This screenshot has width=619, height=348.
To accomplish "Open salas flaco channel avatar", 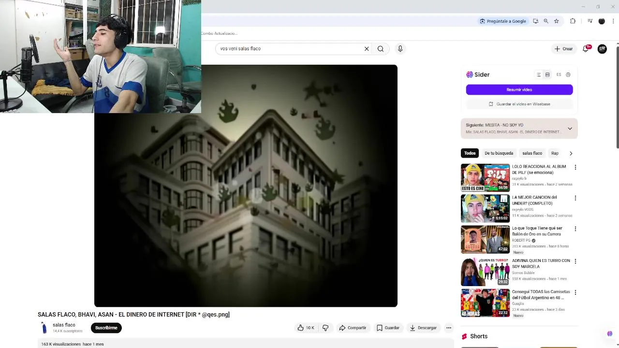I will point(44,328).
